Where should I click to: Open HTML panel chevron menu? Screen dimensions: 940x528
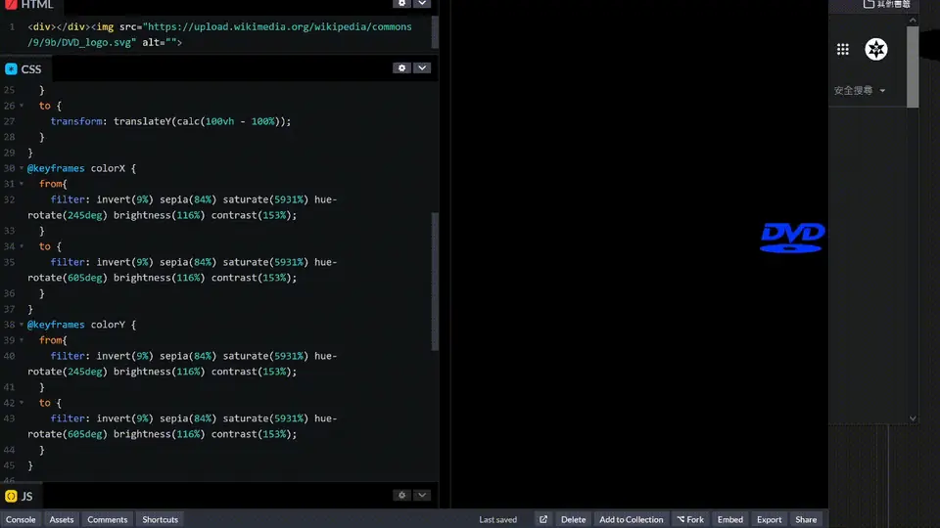click(422, 3)
